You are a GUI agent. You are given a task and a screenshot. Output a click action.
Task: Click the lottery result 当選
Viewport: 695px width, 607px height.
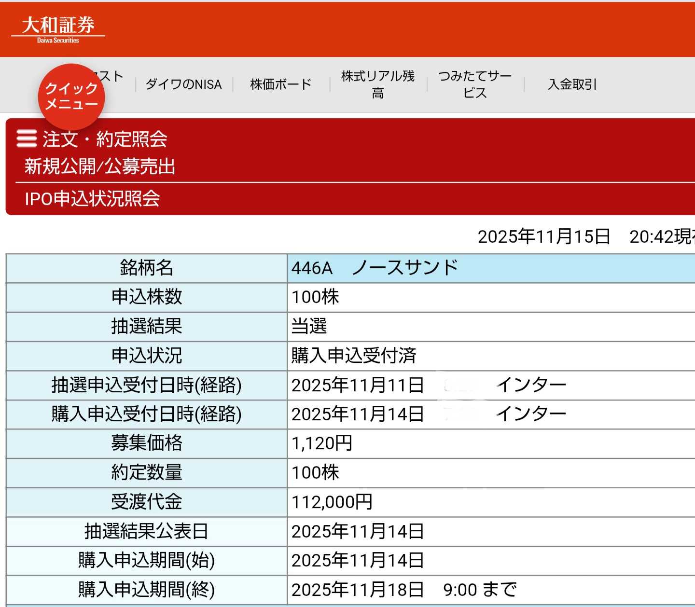coord(309,326)
